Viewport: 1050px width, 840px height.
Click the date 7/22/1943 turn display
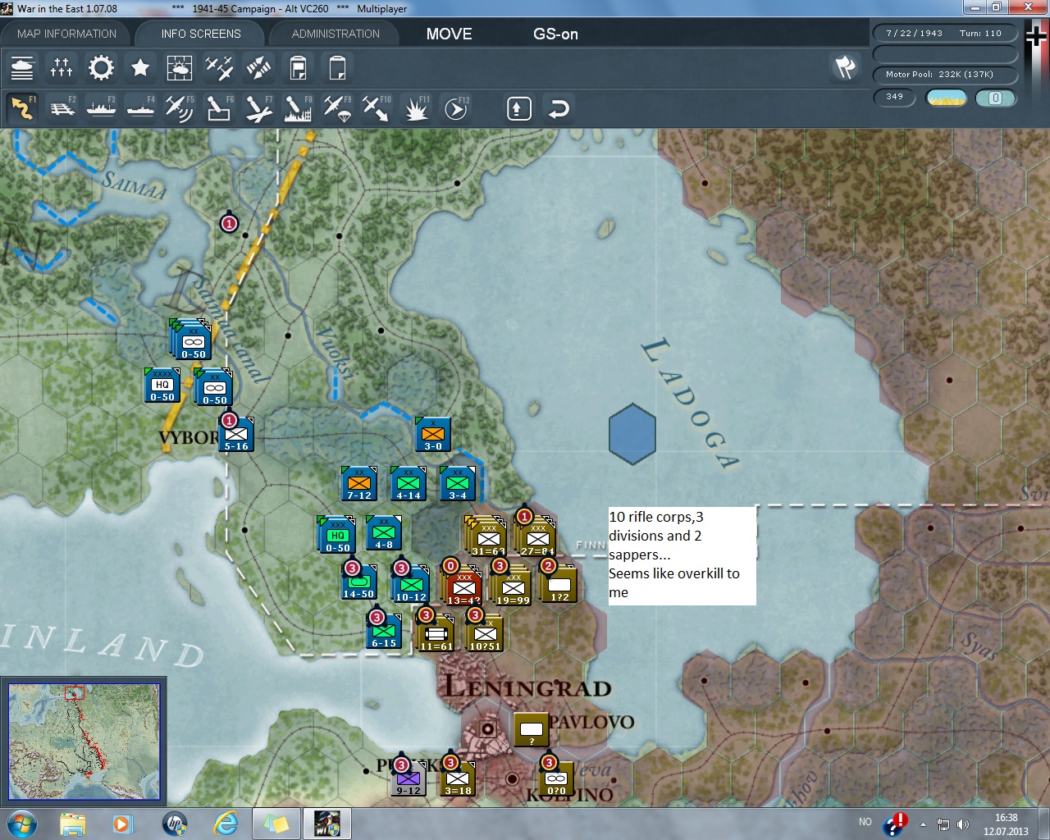pyautogui.click(x=943, y=34)
